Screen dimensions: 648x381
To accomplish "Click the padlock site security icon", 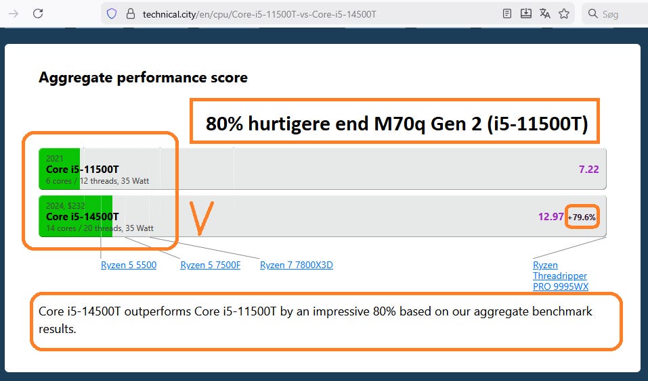I will (131, 14).
